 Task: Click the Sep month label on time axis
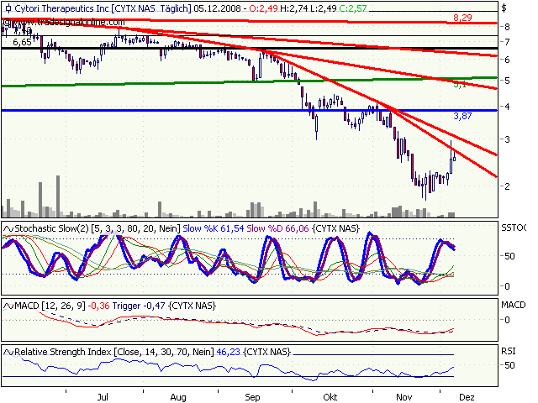[252, 397]
